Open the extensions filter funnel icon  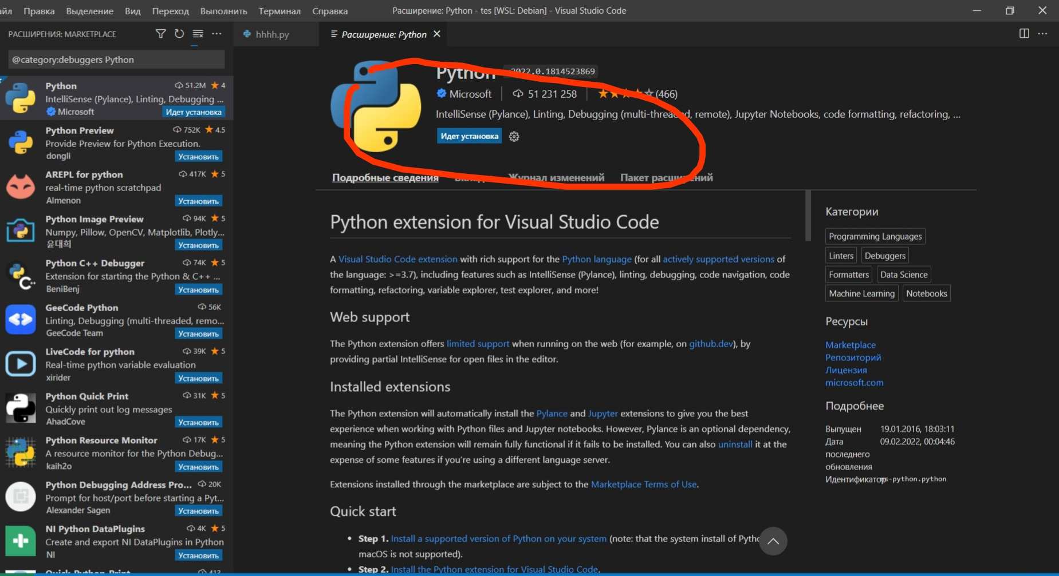[x=161, y=34]
